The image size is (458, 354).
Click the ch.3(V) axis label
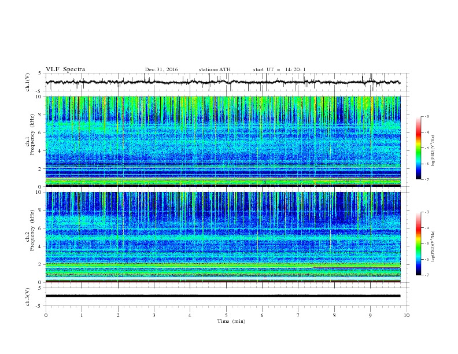[x=28, y=297]
